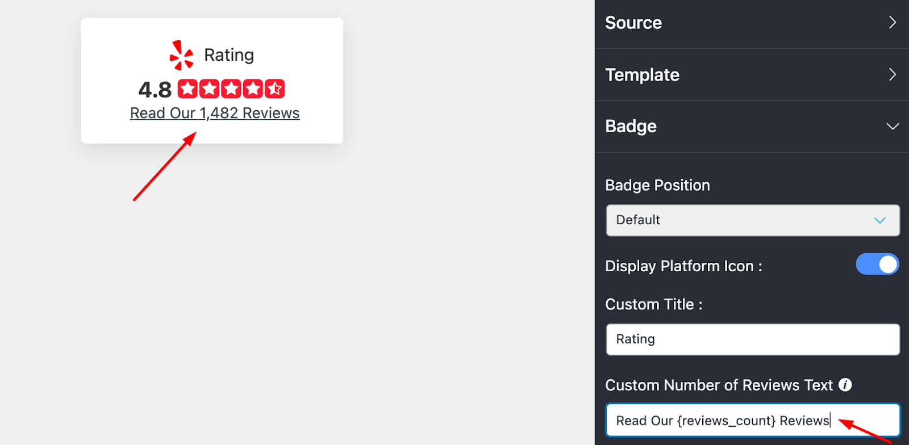The width and height of the screenshot is (909, 445).
Task: Toggle the Display Platform Icon switch
Action: pyautogui.click(x=877, y=265)
